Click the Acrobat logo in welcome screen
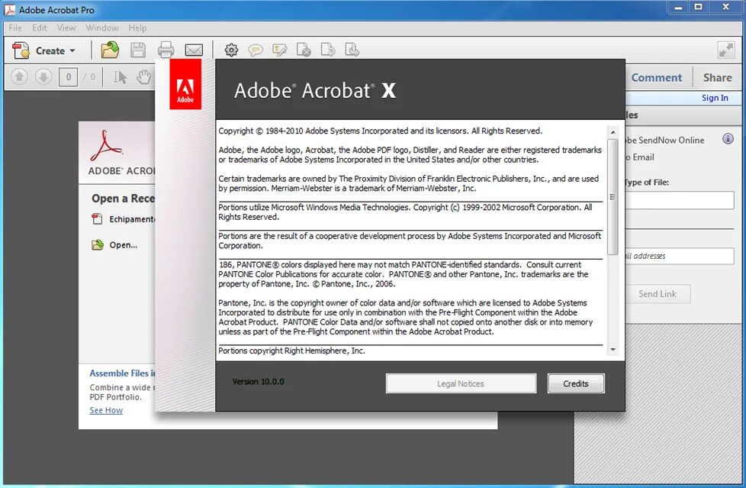 tap(105, 145)
